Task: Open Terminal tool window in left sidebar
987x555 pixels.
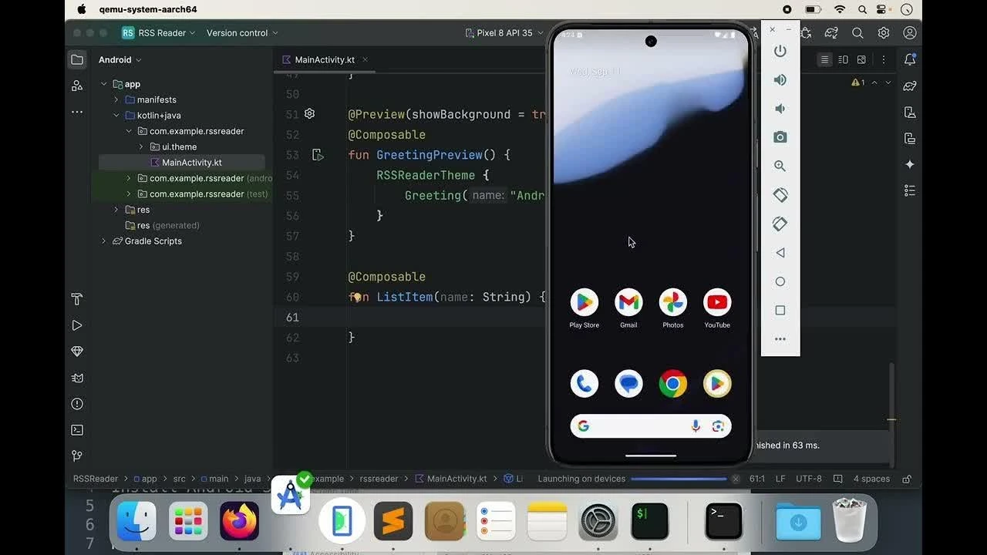Action: [x=77, y=430]
